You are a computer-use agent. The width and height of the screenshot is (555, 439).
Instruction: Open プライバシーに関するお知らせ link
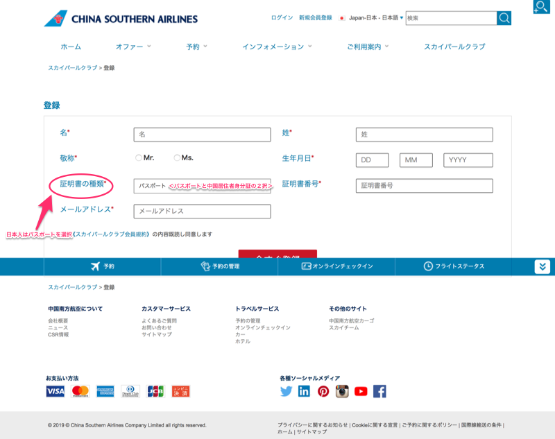pyautogui.click(x=313, y=425)
